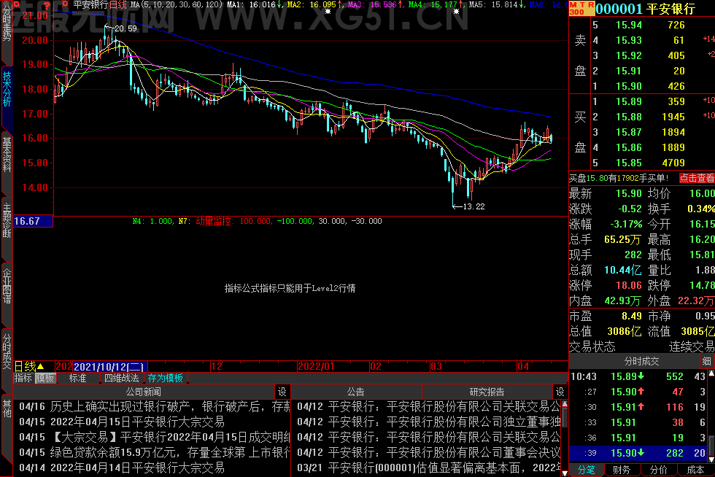
Task: Select the 指标 tab below the chart
Action: [23, 378]
